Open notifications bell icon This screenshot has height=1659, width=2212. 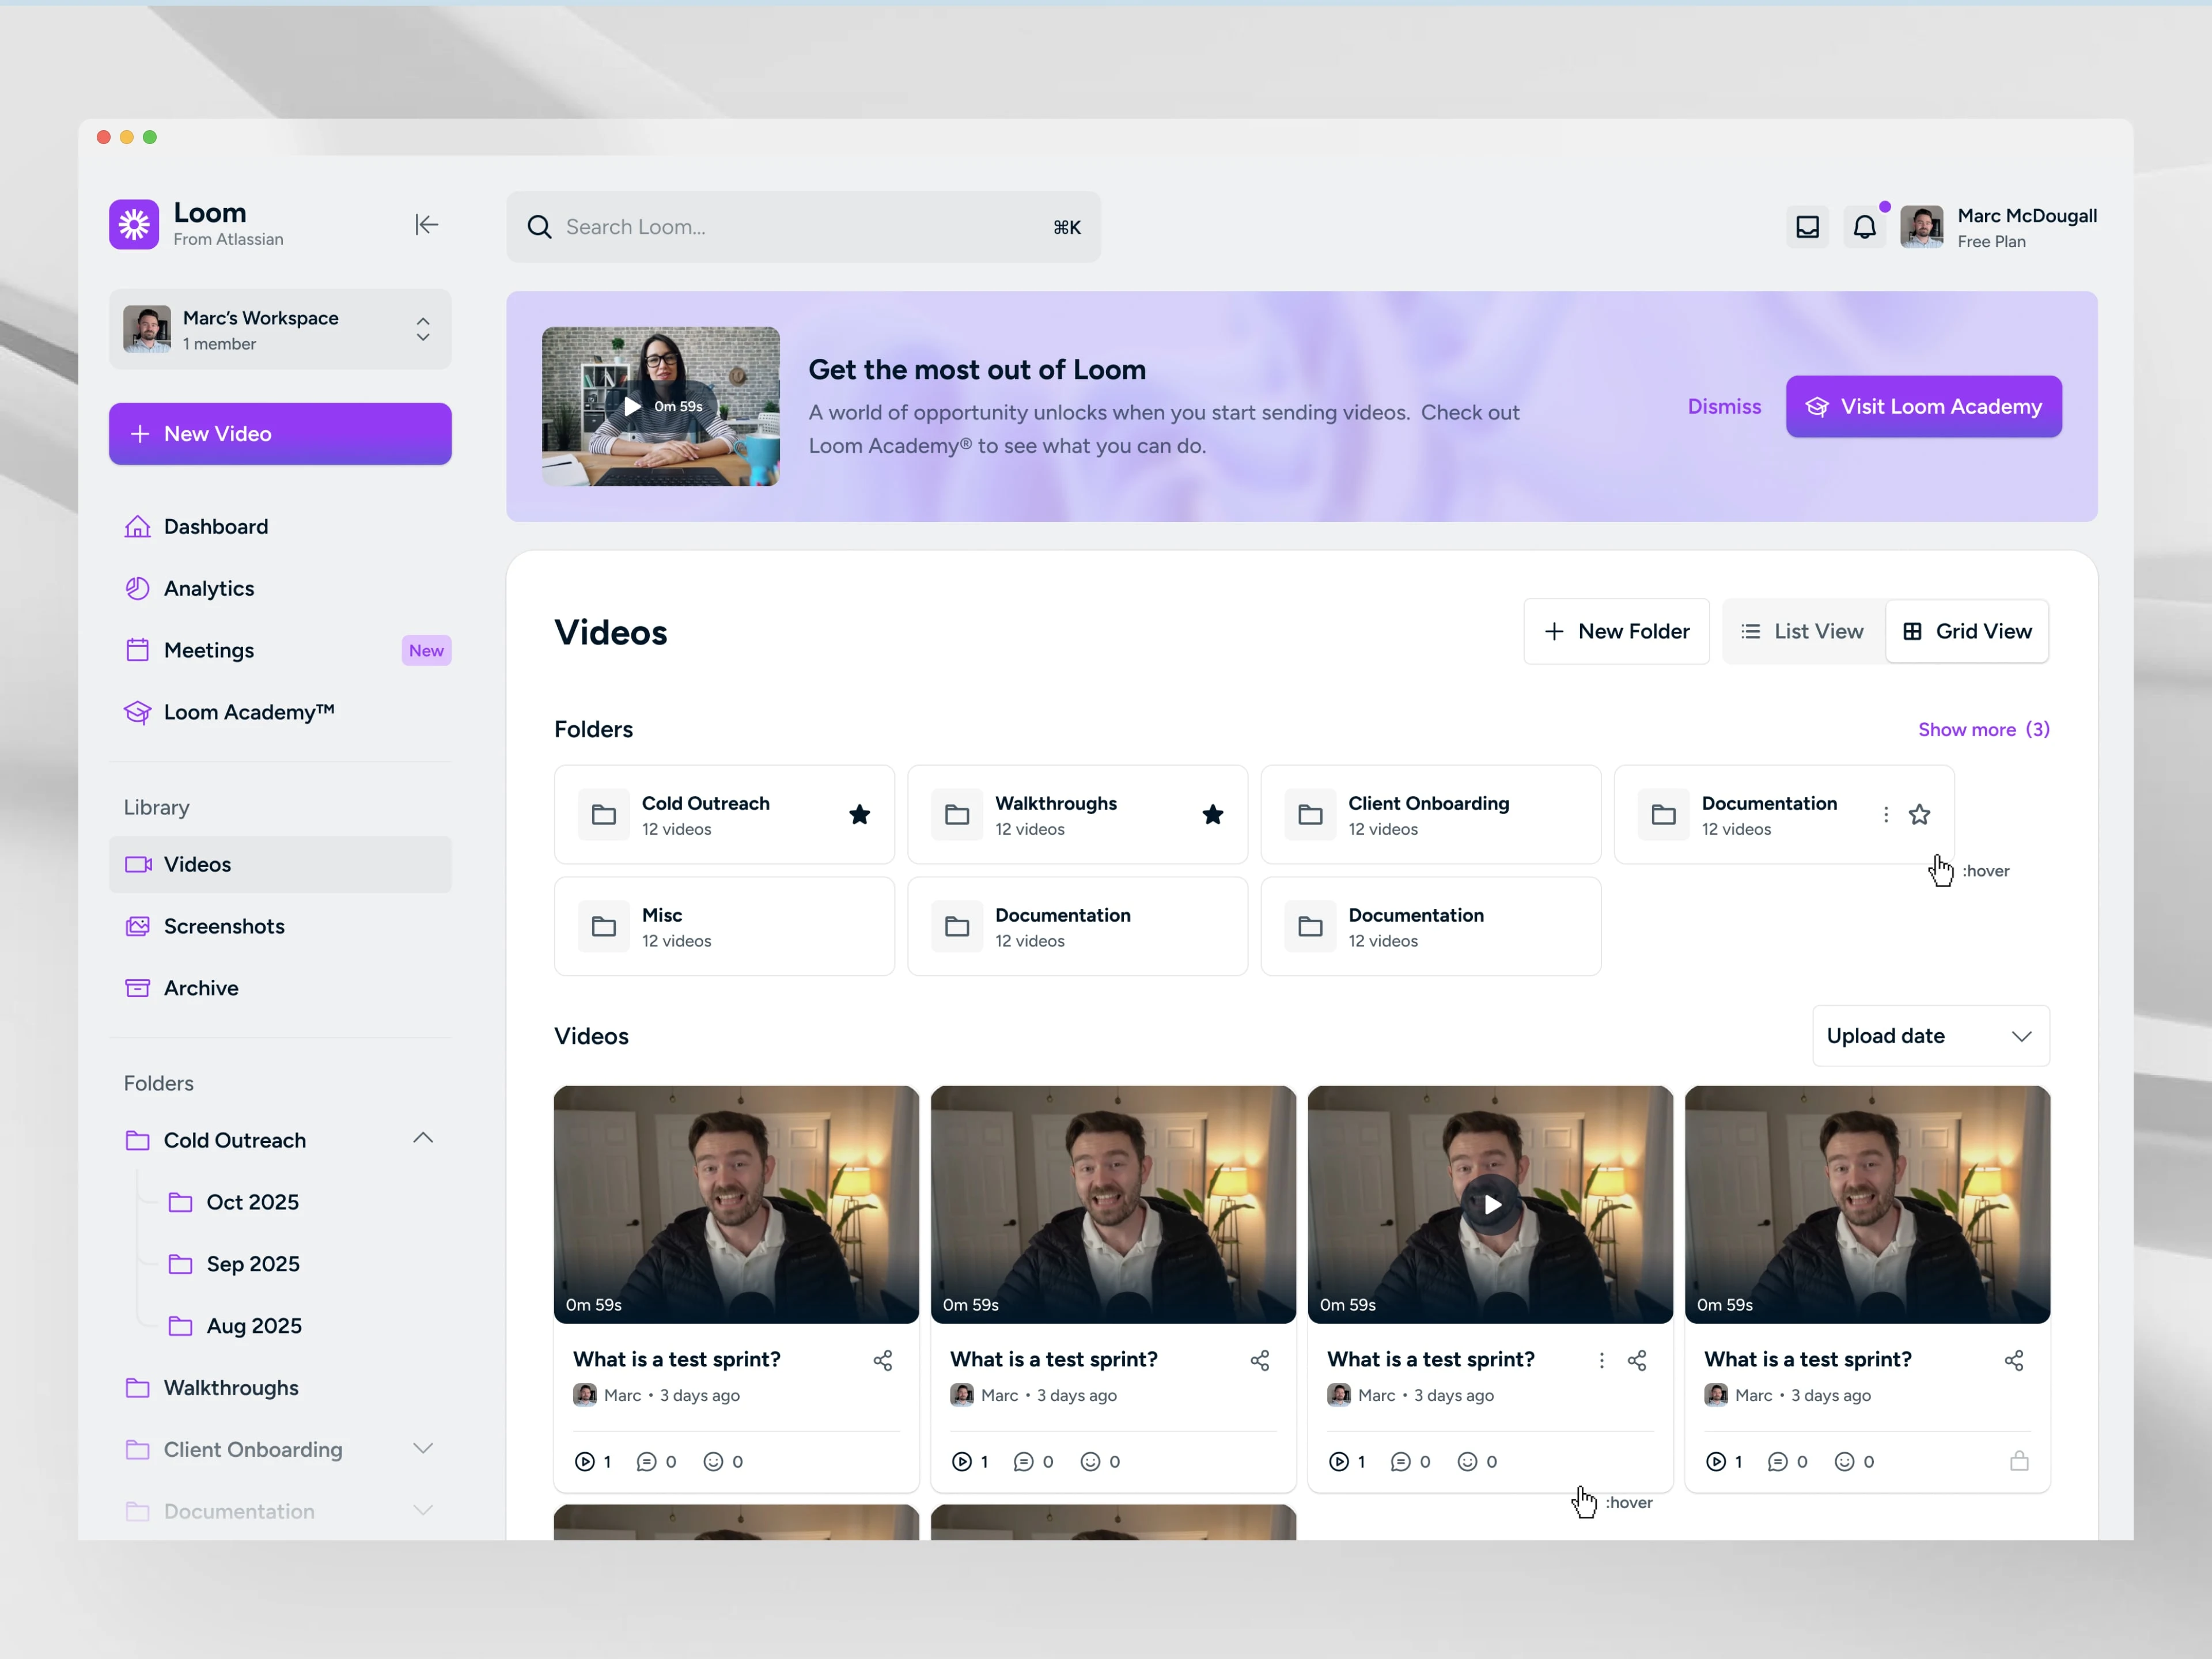tap(1864, 227)
